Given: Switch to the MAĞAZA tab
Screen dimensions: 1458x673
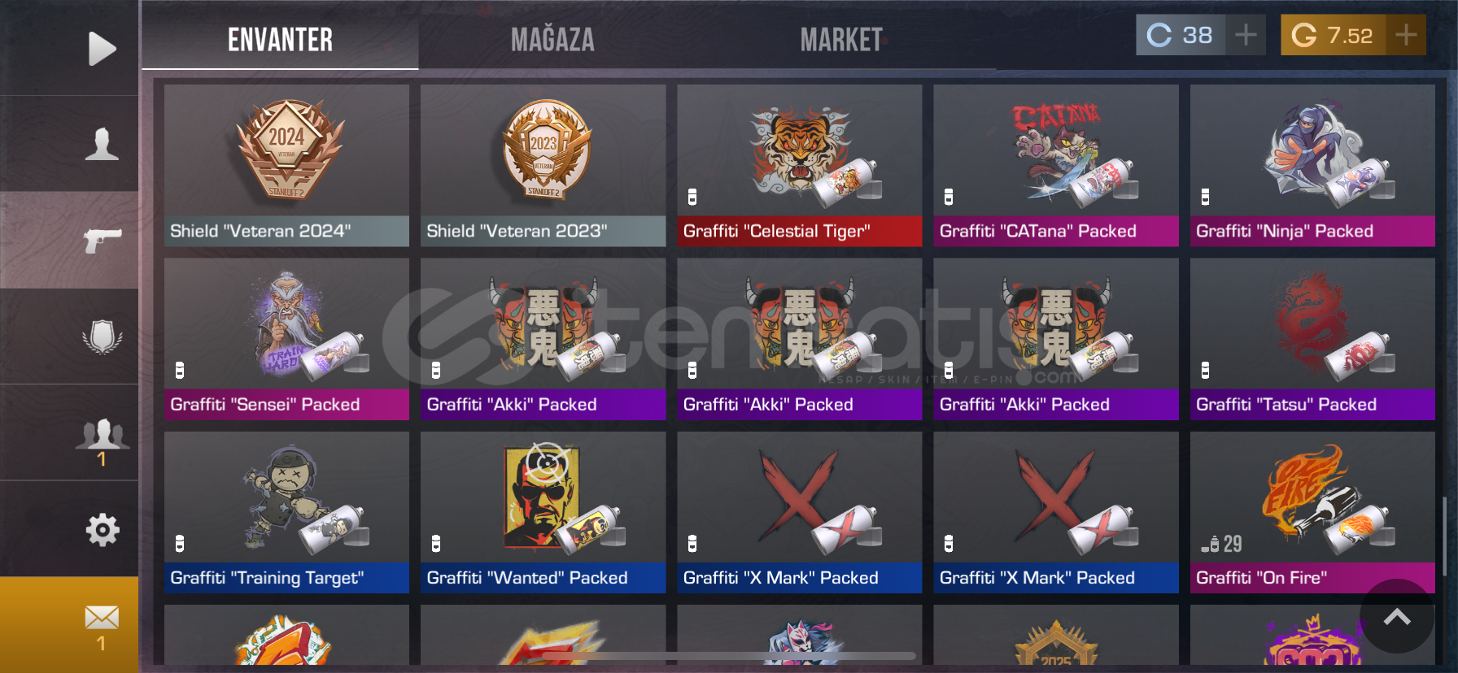Looking at the screenshot, I should point(552,39).
